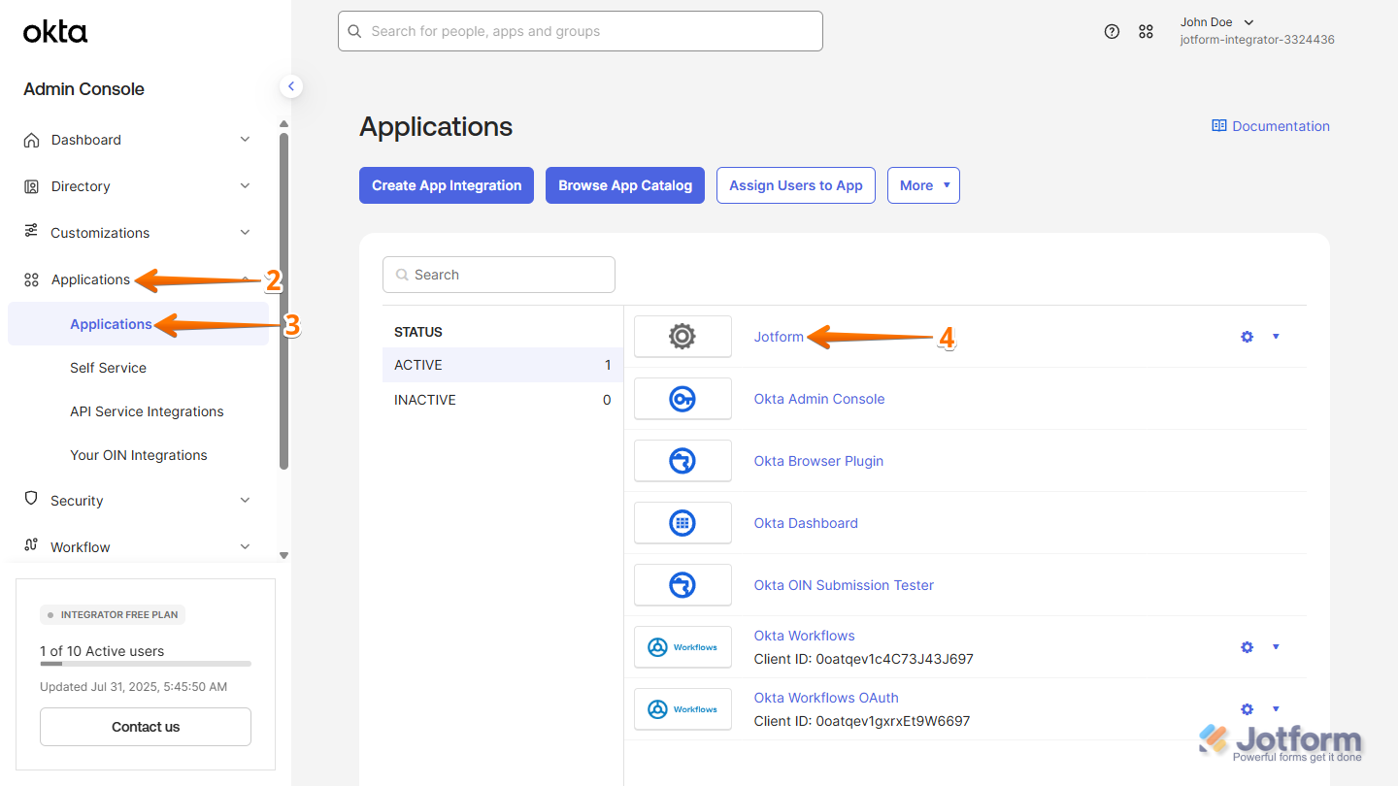Open the Jotform application link
1398x786 pixels.
tap(779, 337)
